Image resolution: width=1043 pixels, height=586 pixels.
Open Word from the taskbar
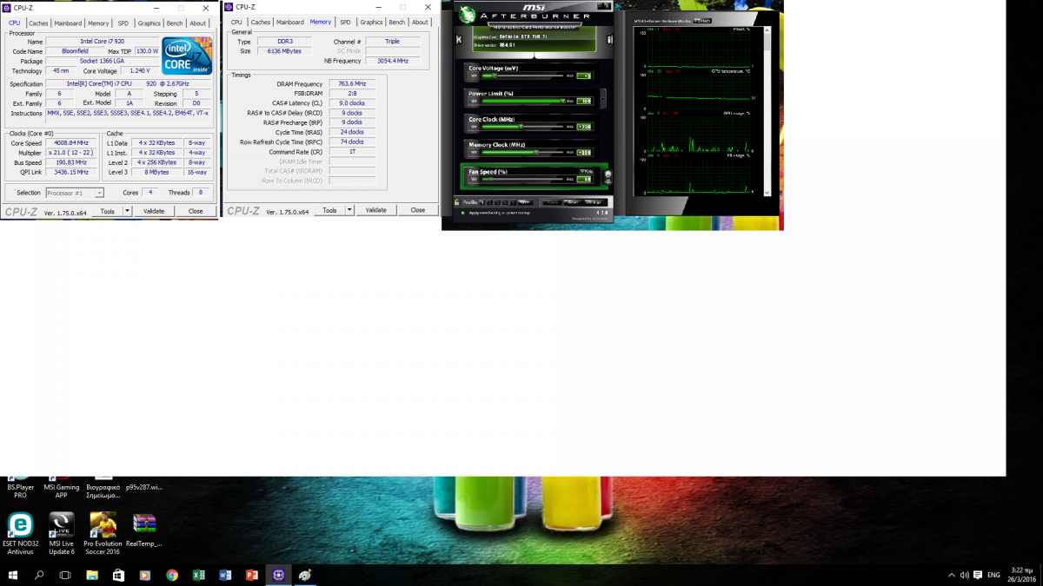click(226, 575)
